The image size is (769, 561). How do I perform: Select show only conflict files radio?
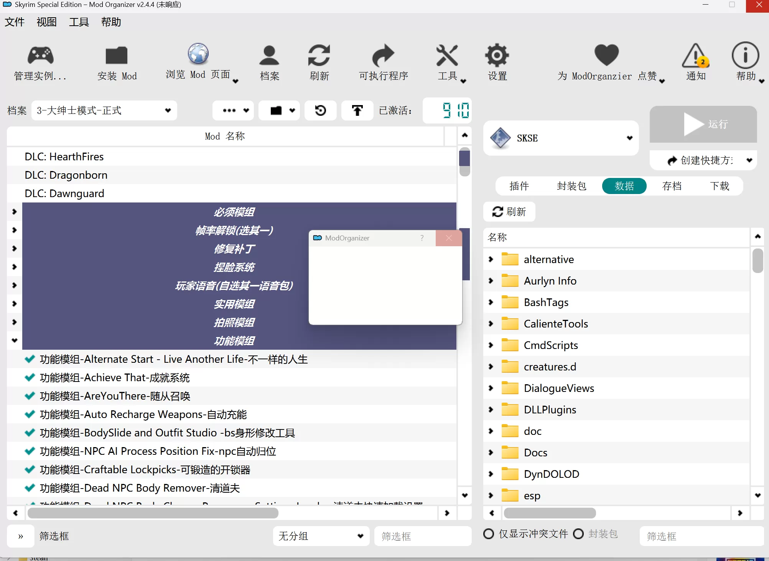click(x=489, y=534)
